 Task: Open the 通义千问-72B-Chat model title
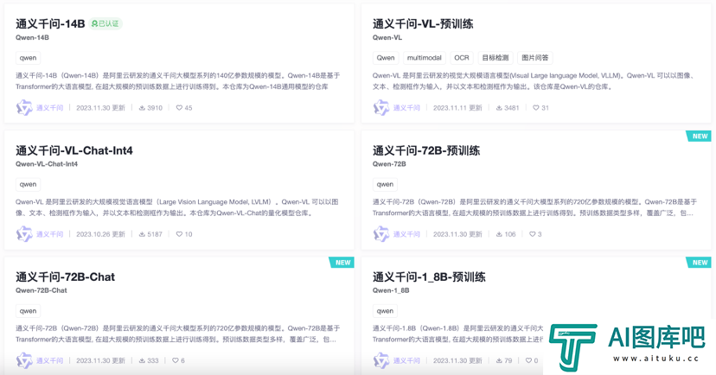point(66,276)
